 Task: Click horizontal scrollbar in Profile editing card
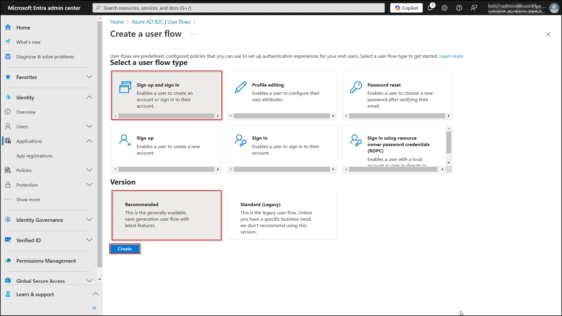pyautogui.click(x=282, y=116)
